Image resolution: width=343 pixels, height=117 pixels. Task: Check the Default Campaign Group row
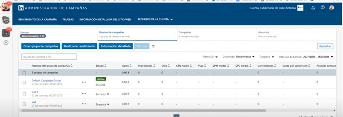pyautogui.click(x=24, y=82)
